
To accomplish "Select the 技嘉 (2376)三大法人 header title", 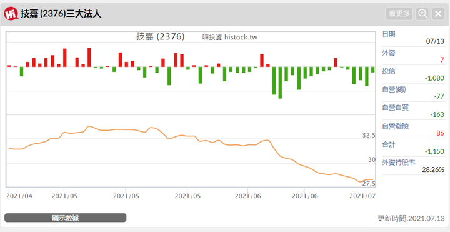I will pos(61,14).
